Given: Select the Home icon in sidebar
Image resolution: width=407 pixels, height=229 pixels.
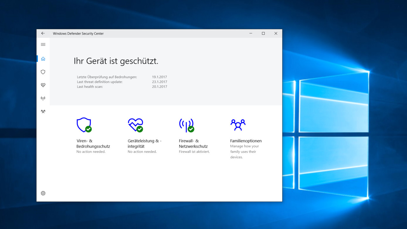Looking at the screenshot, I should (43, 59).
